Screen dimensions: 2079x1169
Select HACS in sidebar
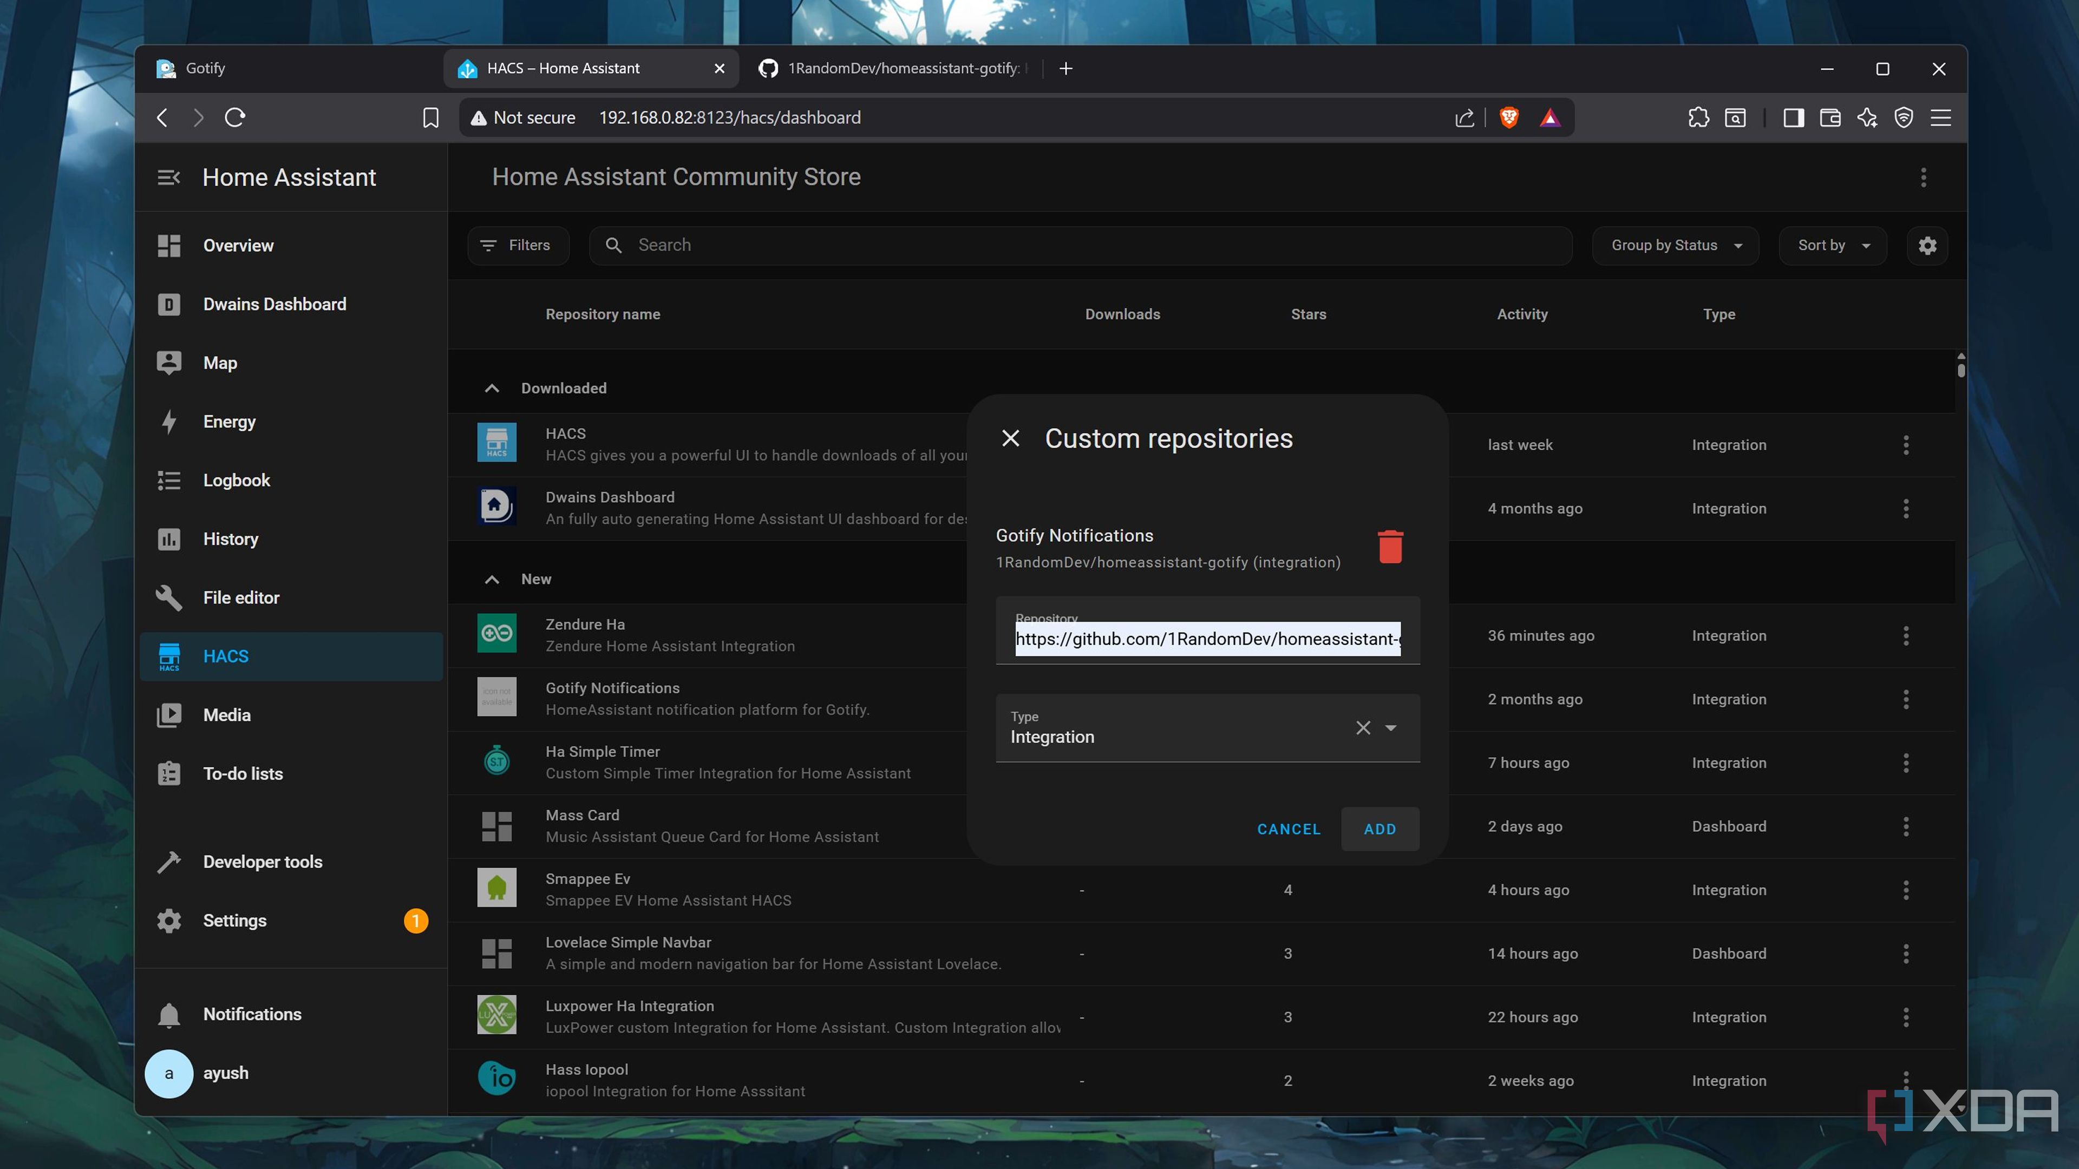click(x=291, y=656)
